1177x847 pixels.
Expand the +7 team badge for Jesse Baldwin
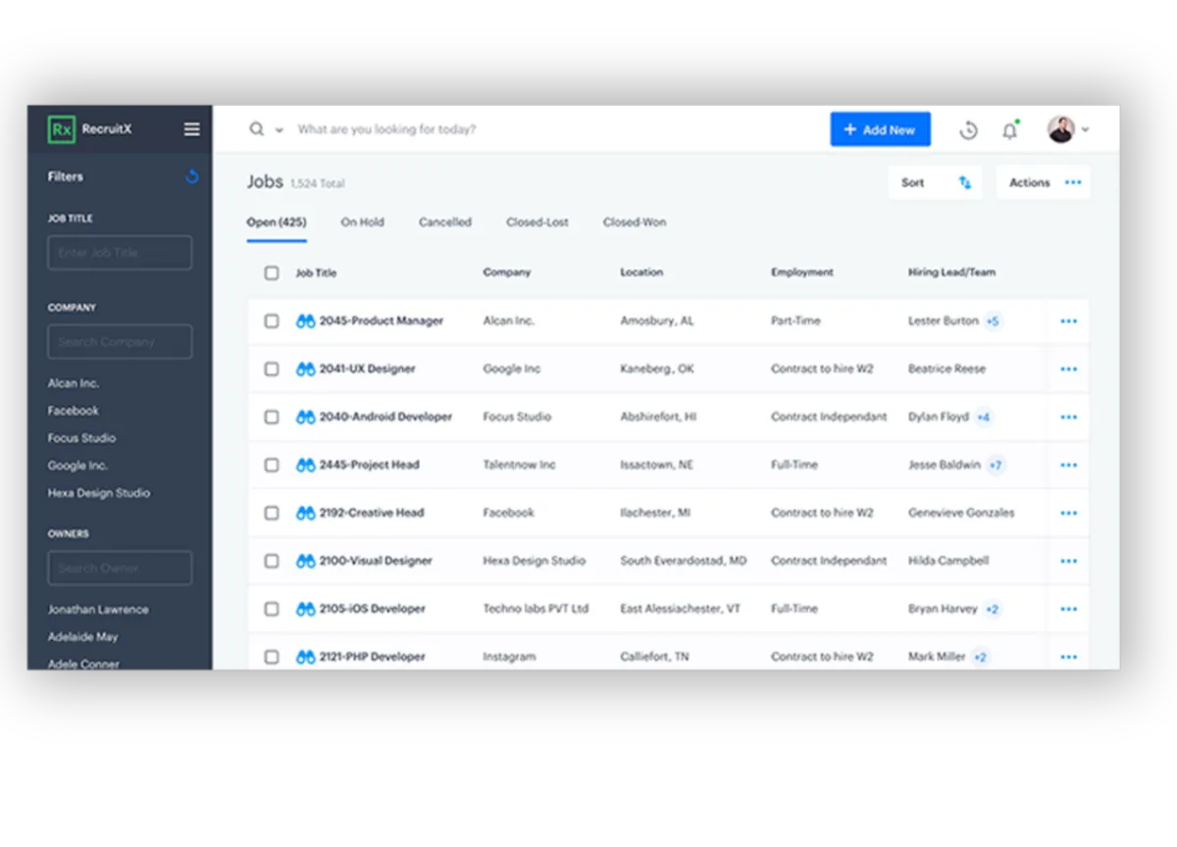[996, 465]
